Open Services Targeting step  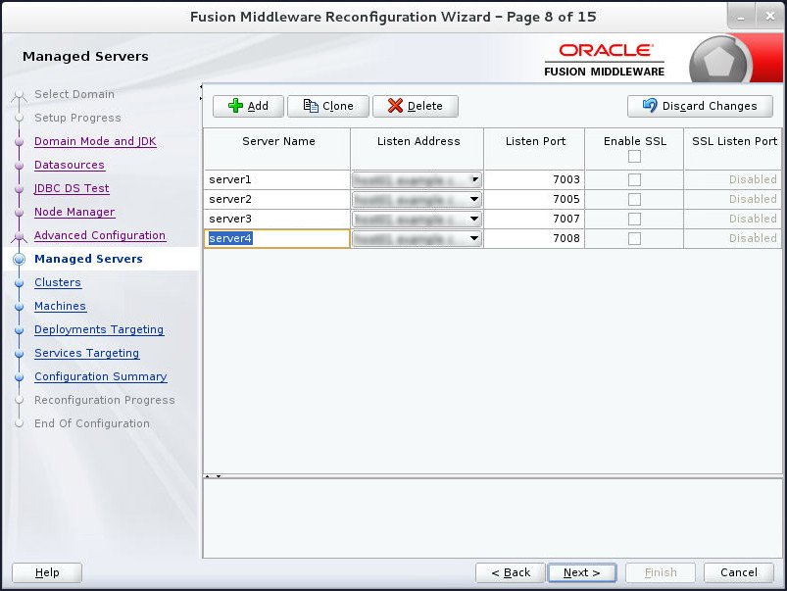(x=87, y=354)
